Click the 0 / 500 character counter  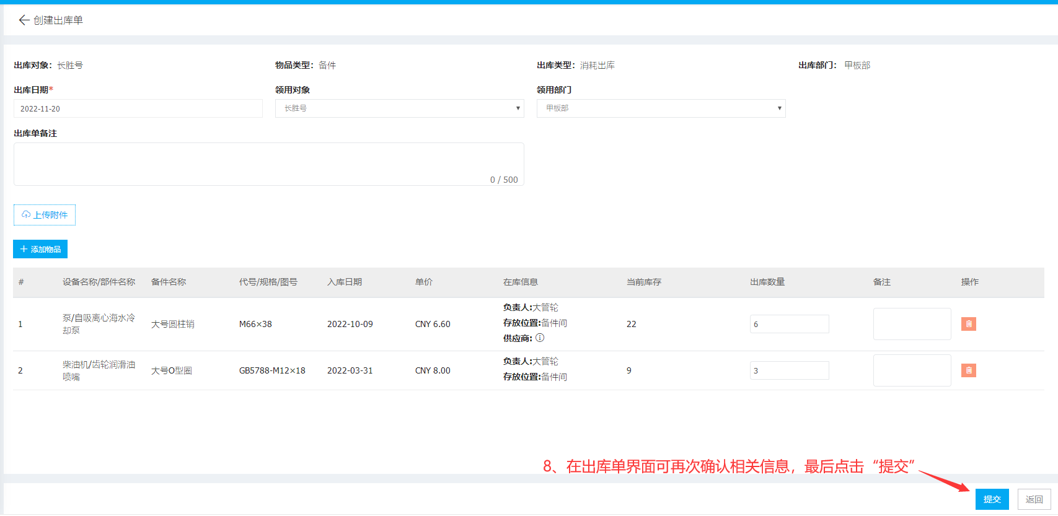[x=504, y=180]
